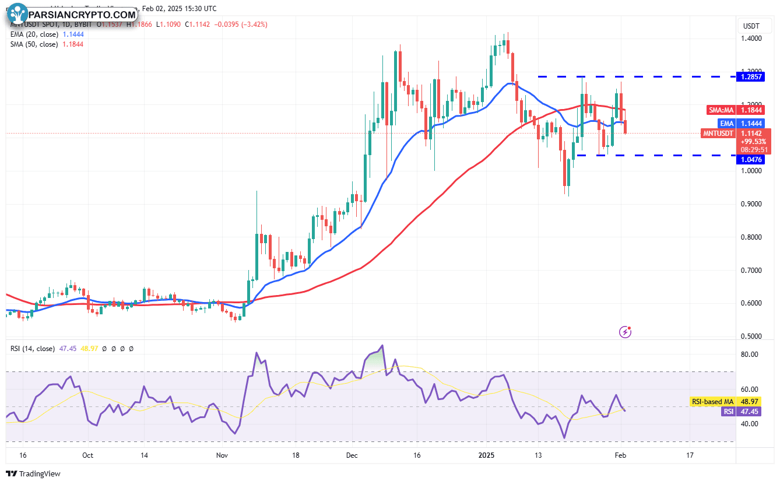Click the 80.00 RSI axis tick

(x=749, y=355)
